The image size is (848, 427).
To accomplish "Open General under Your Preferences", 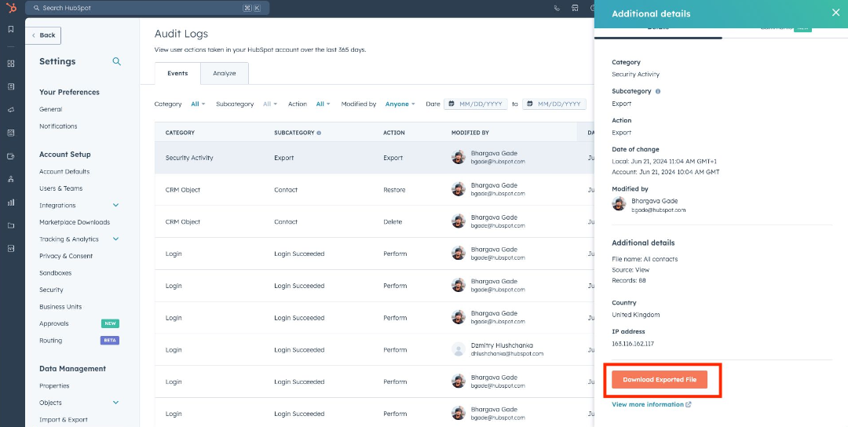I will tap(51, 109).
